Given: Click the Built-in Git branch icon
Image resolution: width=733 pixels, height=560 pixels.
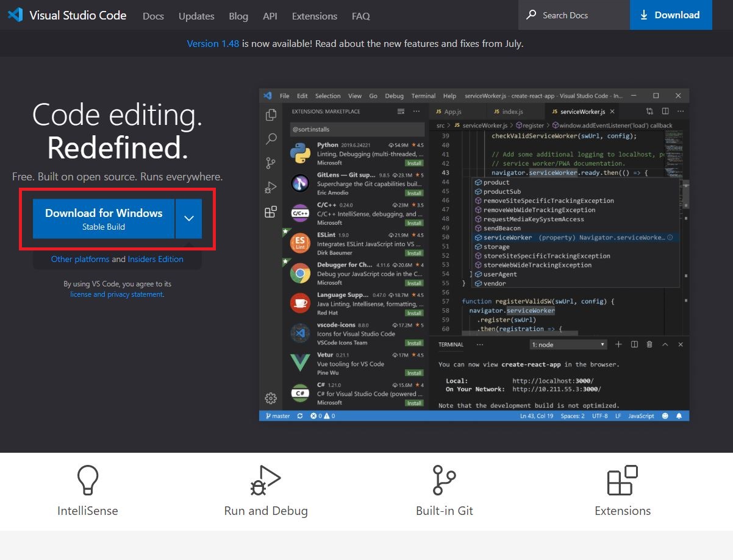Looking at the screenshot, I should [x=445, y=481].
